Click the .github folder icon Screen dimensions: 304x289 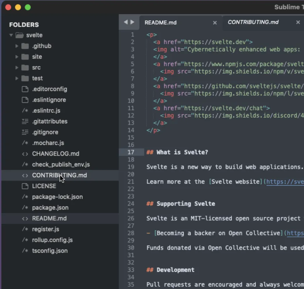tap(25, 46)
